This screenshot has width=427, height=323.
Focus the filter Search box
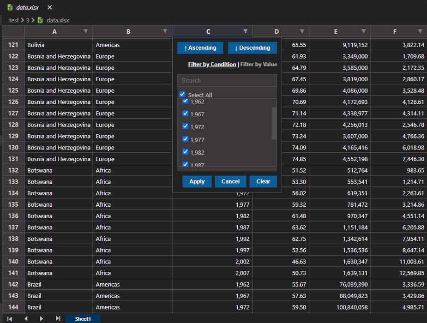pyautogui.click(x=227, y=81)
